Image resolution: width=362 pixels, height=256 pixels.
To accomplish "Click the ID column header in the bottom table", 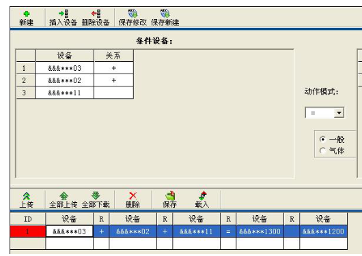I will (28, 219).
